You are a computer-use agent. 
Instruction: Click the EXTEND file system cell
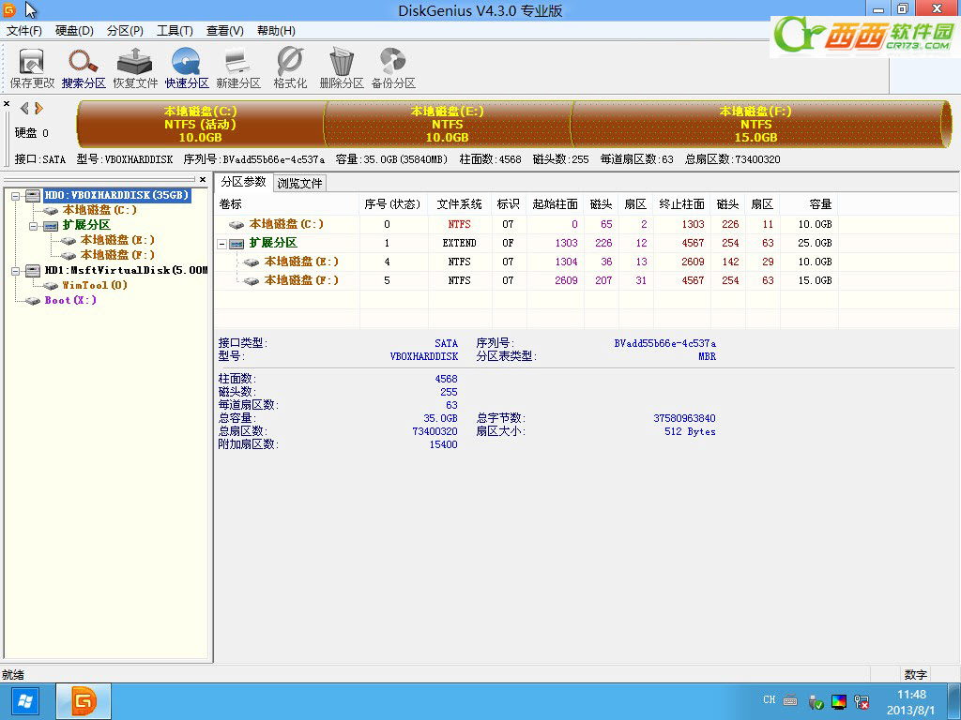coord(460,243)
